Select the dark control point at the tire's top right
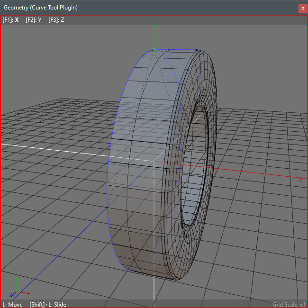Viewport: 308px width, 308px height. (x=196, y=50)
